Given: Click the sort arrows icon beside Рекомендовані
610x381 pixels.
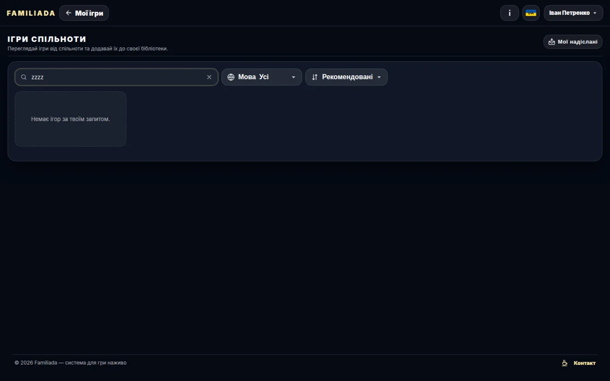Looking at the screenshot, I should click(315, 77).
